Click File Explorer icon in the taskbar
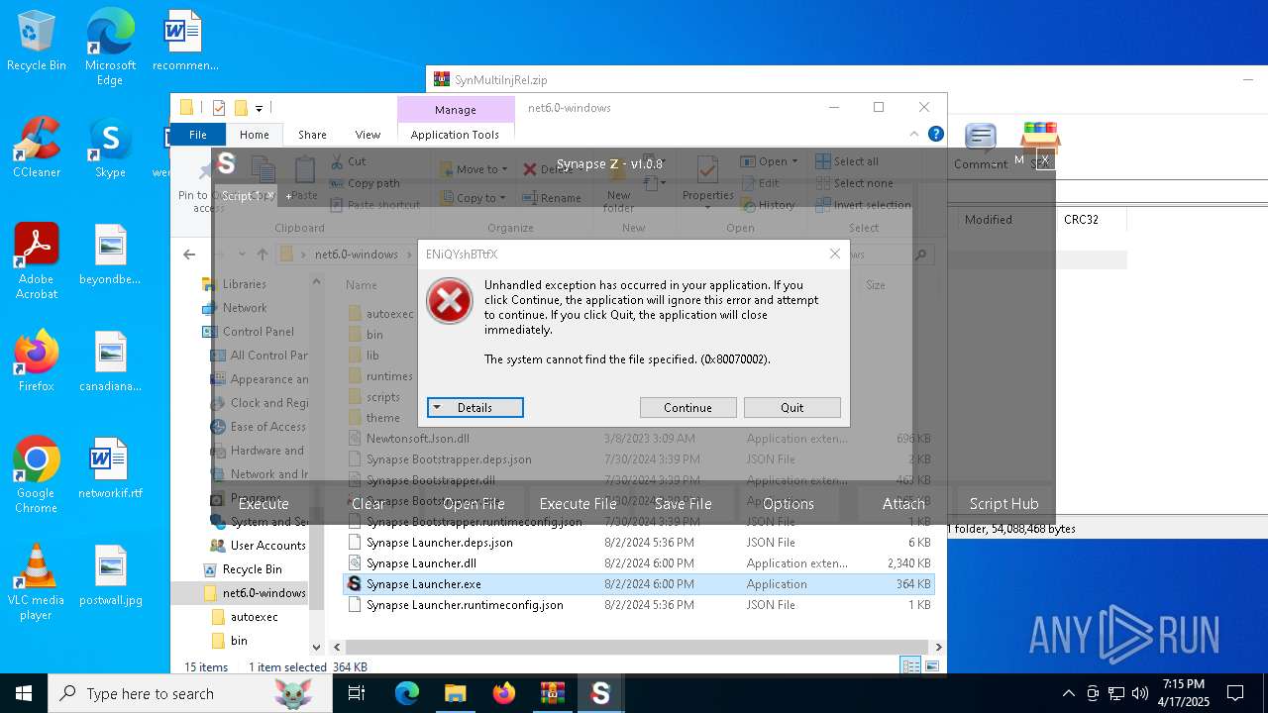 (455, 693)
